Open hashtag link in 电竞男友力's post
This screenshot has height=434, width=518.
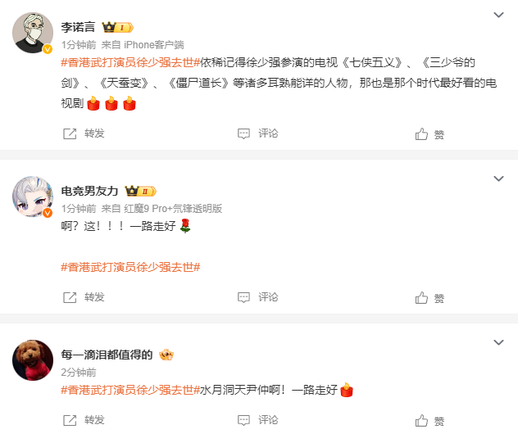pos(130,267)
